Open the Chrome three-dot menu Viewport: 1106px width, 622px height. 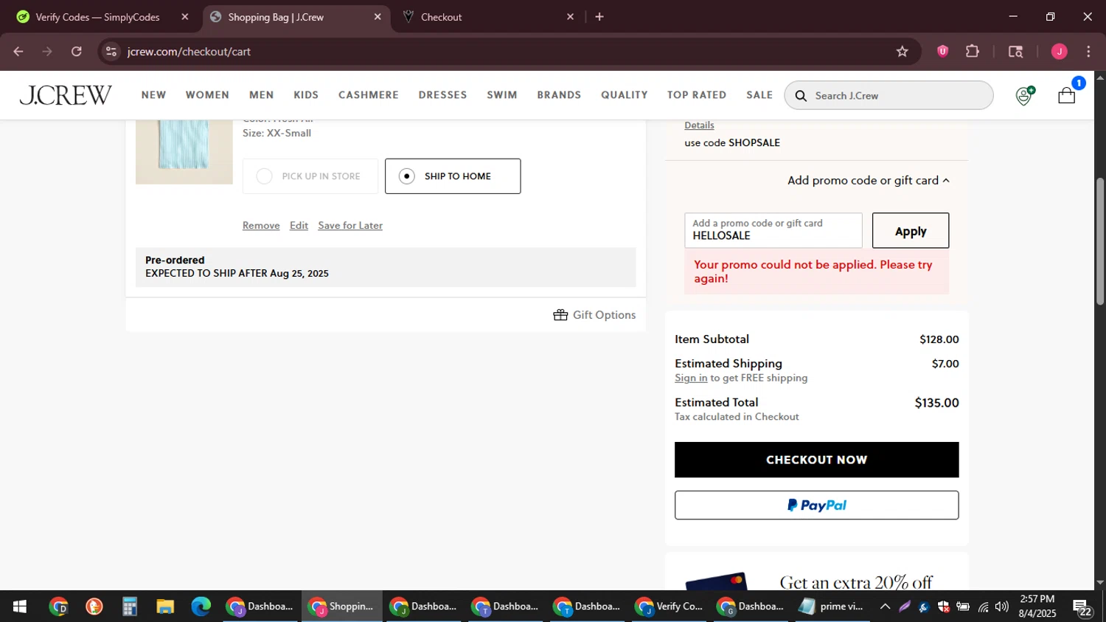tap(1088, 52)
